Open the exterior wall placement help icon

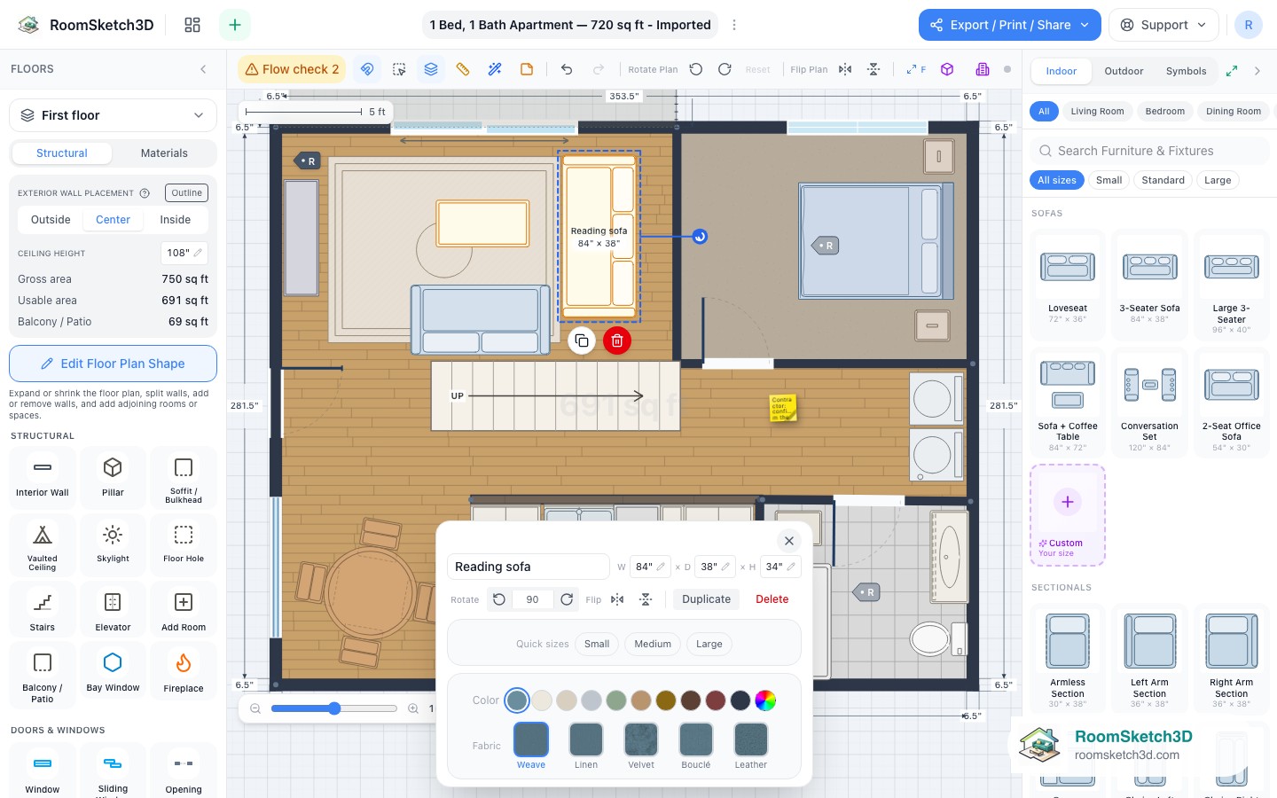coord(145,192)
